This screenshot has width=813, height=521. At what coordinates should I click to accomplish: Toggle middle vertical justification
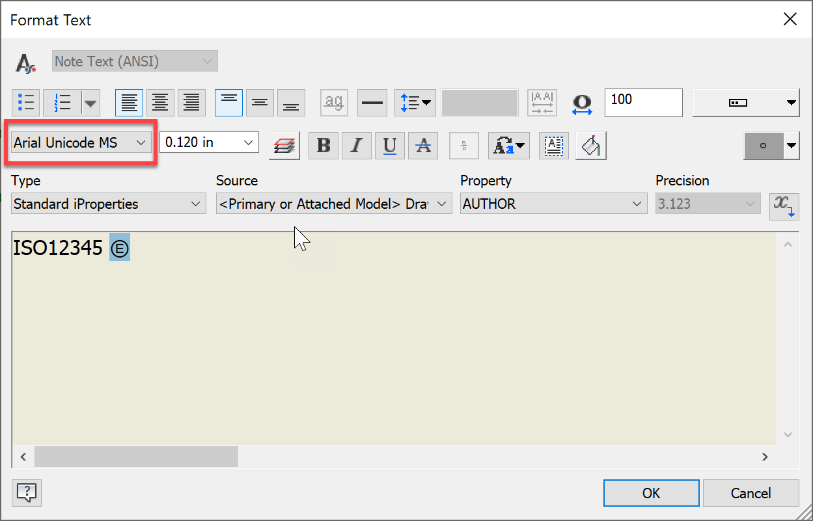(260, 103)
